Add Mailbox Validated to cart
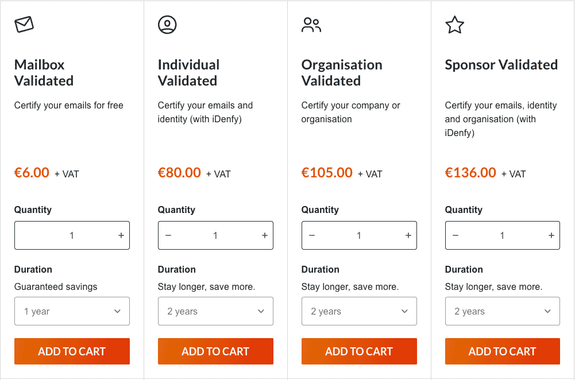The image size is (575, 380). [x=72, y=351]
